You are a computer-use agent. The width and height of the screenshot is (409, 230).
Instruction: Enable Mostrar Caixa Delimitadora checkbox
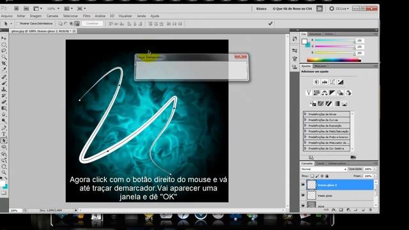[x=18, y=24]
